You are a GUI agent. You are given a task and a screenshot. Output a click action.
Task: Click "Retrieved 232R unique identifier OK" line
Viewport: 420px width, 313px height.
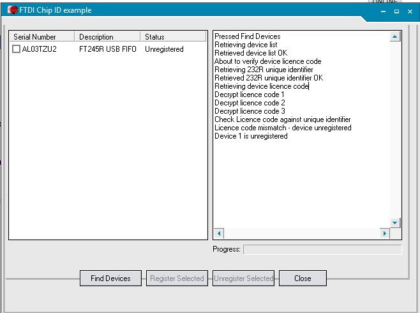(x=269, y=78)
